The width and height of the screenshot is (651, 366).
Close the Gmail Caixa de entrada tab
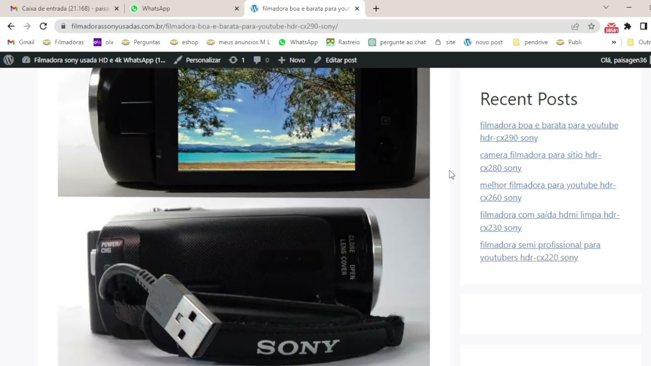coord(116,9)
